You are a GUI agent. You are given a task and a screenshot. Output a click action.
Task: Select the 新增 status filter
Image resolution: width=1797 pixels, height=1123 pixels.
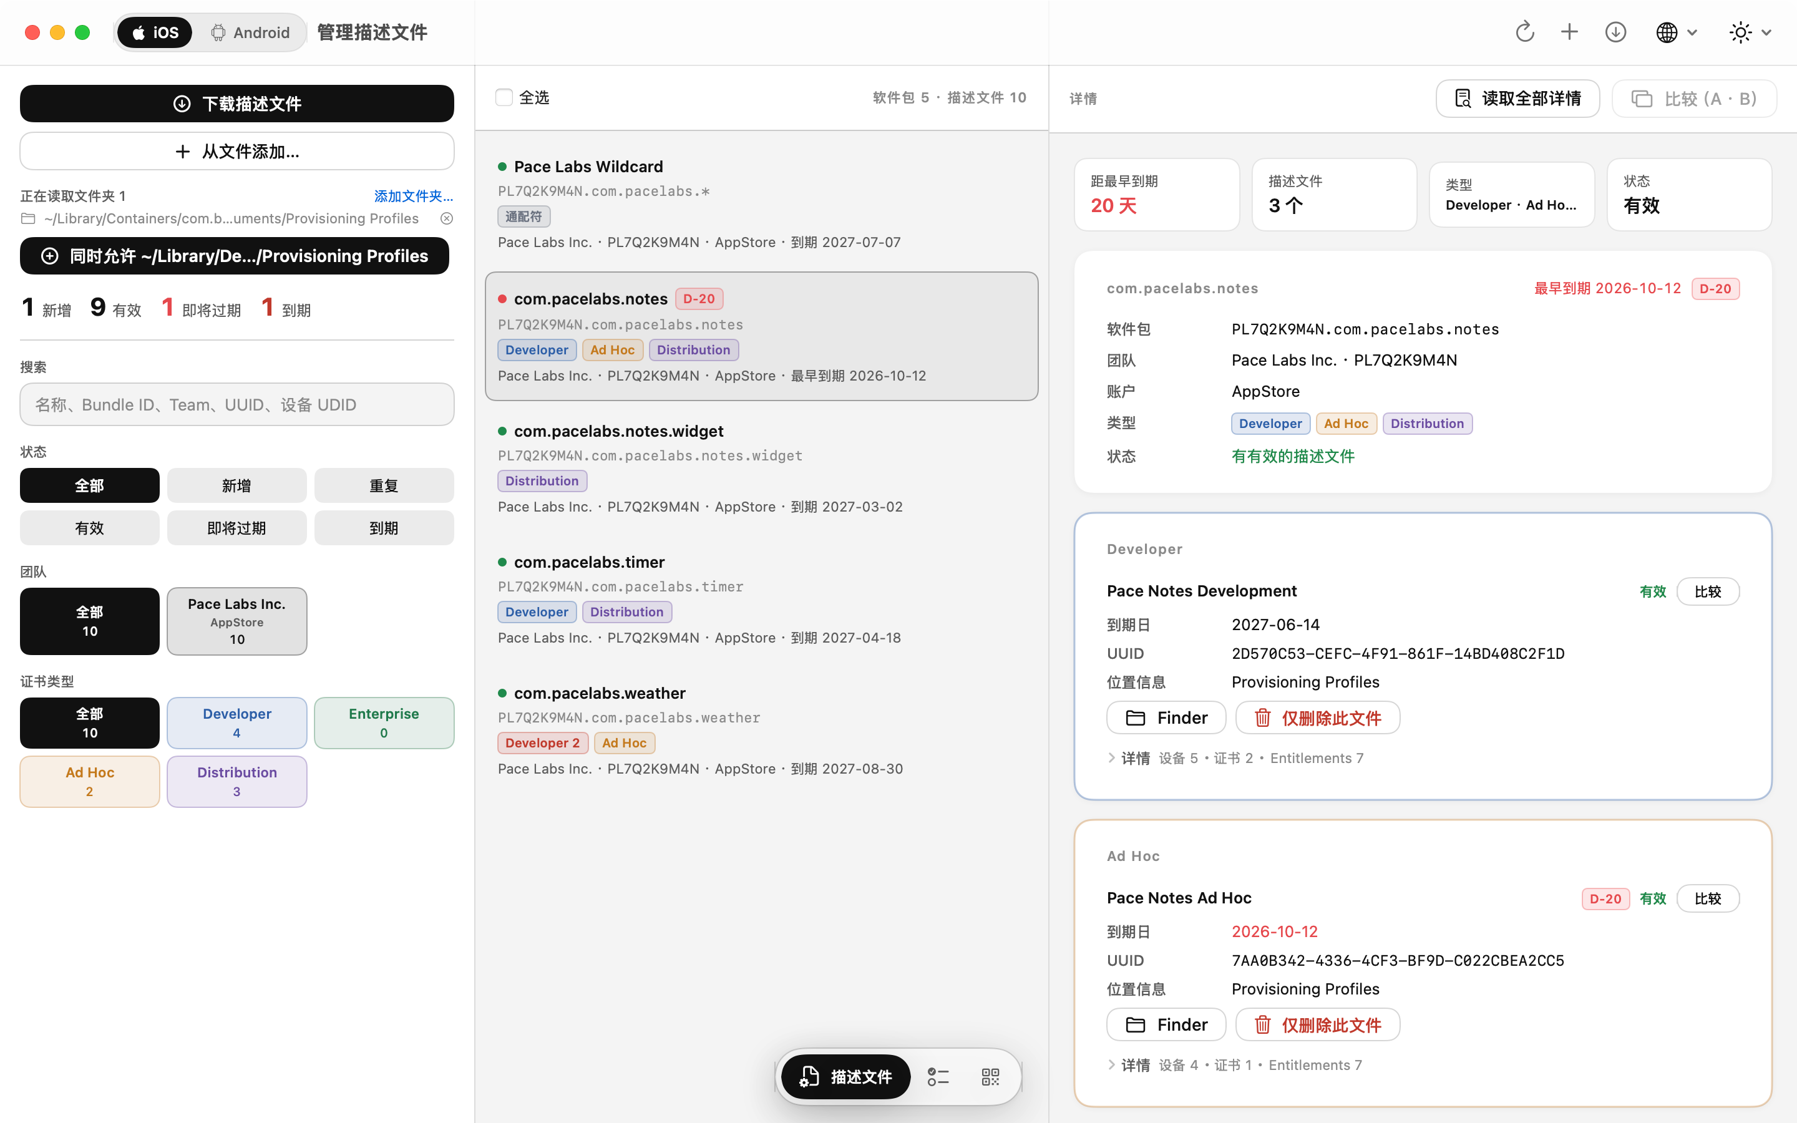click(236, 485)
